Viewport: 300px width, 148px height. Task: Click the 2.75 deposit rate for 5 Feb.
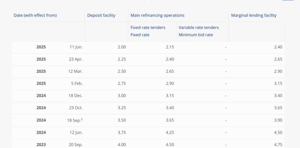(x=122, y=83)
